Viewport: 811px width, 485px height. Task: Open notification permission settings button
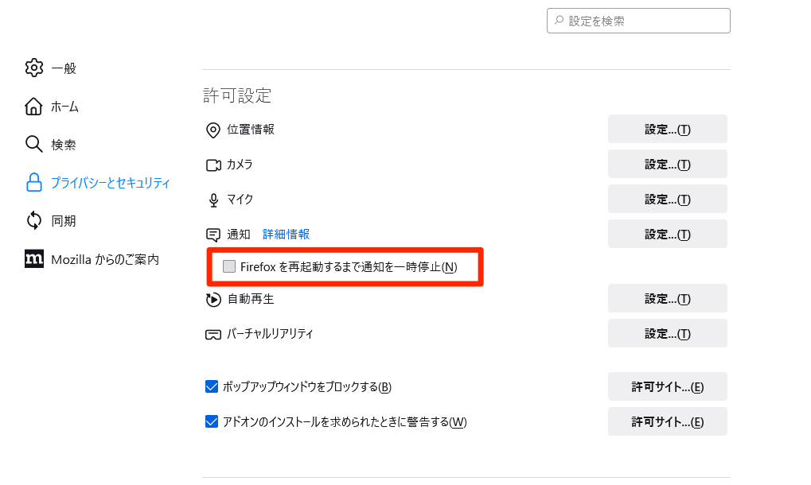667,235
